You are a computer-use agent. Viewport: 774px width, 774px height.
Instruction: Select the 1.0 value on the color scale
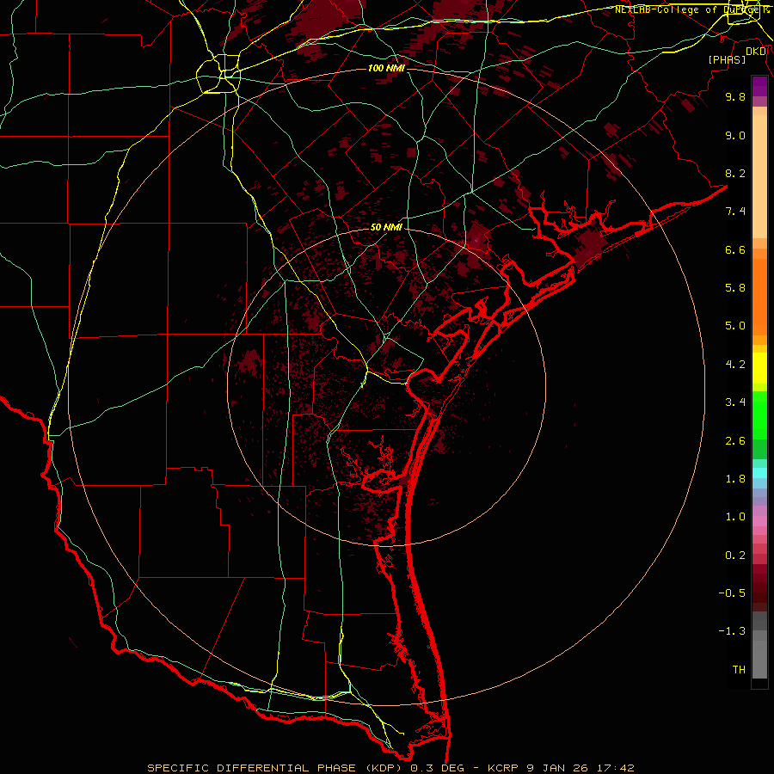735,517
